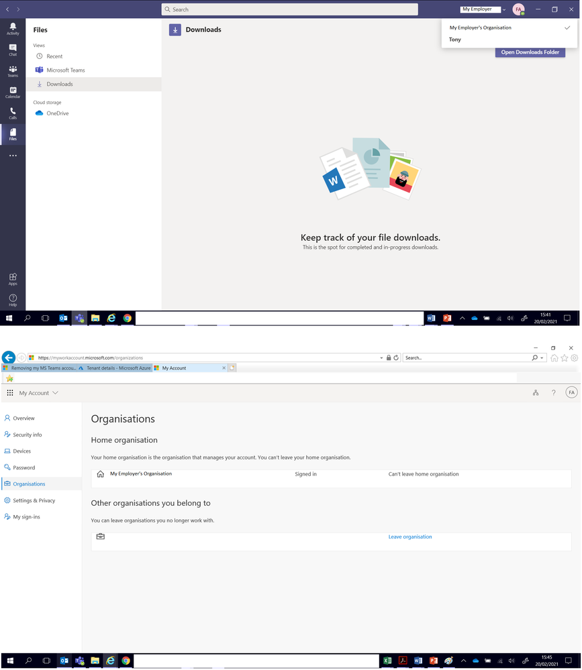This screenshot has height=670, width=582.
Task: Click the Open Downloads Folder button
Action: click(530, 52)
